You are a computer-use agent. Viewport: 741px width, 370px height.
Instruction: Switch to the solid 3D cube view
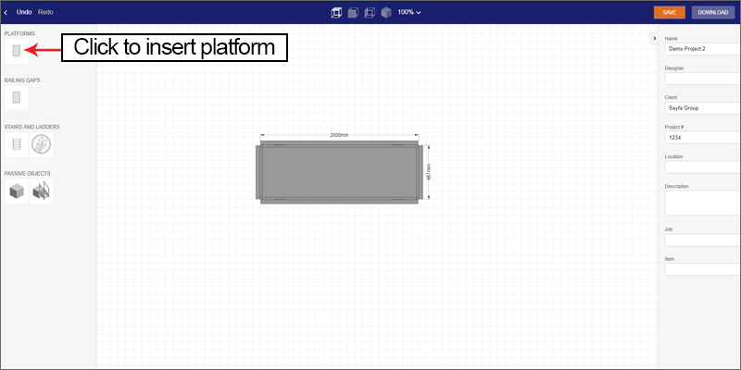pos(384,12)
